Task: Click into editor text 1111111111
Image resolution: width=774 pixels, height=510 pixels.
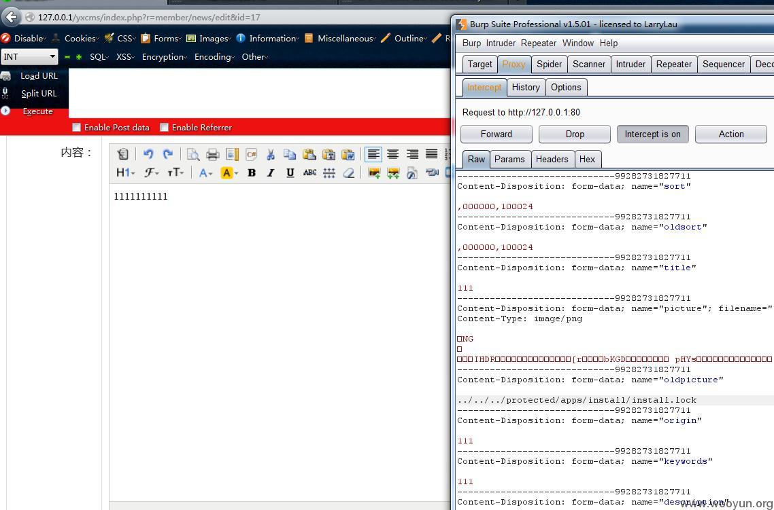Action: (x=141, y=196)
